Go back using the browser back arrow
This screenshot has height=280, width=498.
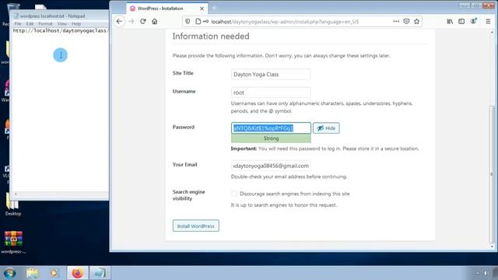click(119, 22)
